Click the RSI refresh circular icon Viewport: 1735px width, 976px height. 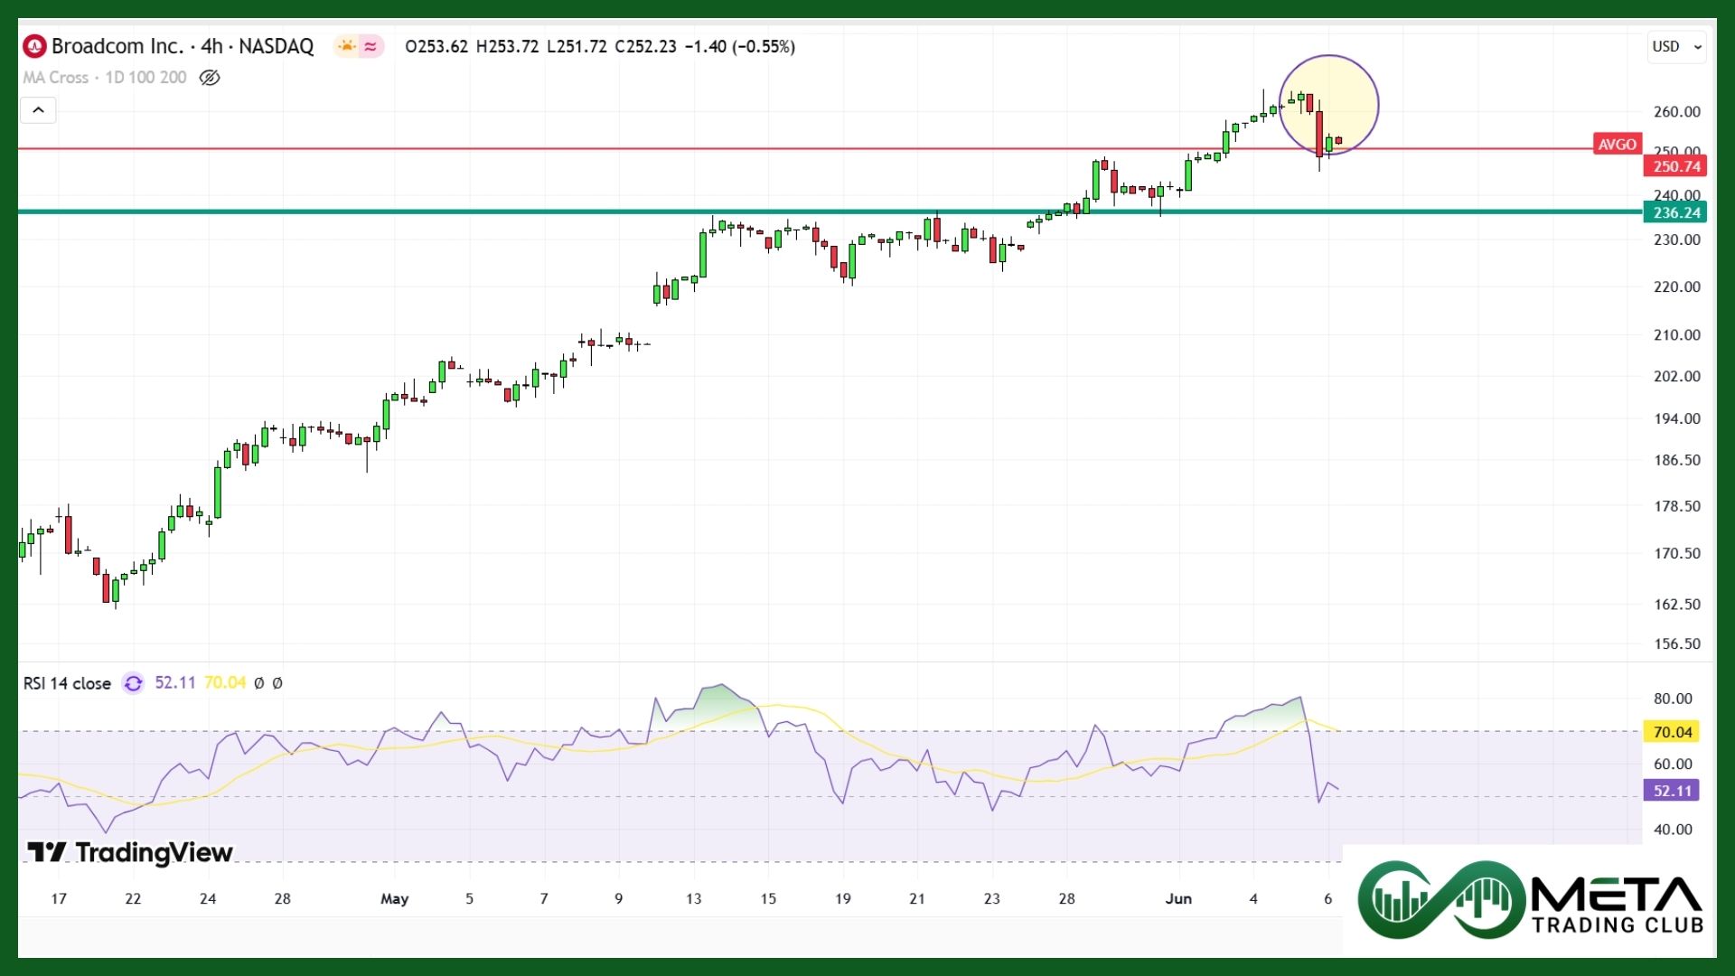tap(133, 683)
